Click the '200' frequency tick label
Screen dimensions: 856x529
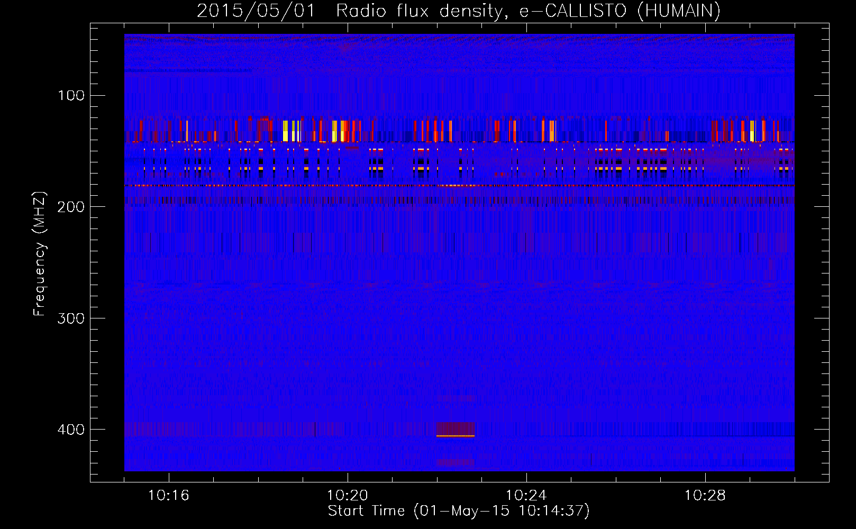coord(71,207)
